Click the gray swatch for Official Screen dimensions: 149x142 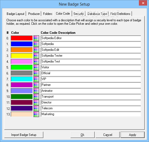(22, 73)
